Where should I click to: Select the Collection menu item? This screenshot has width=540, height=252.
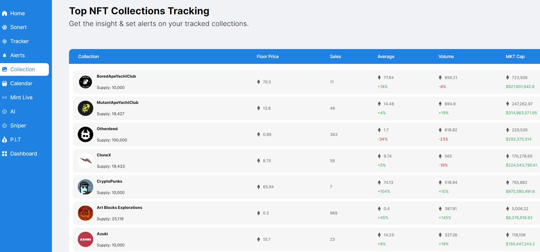(22, 69)
